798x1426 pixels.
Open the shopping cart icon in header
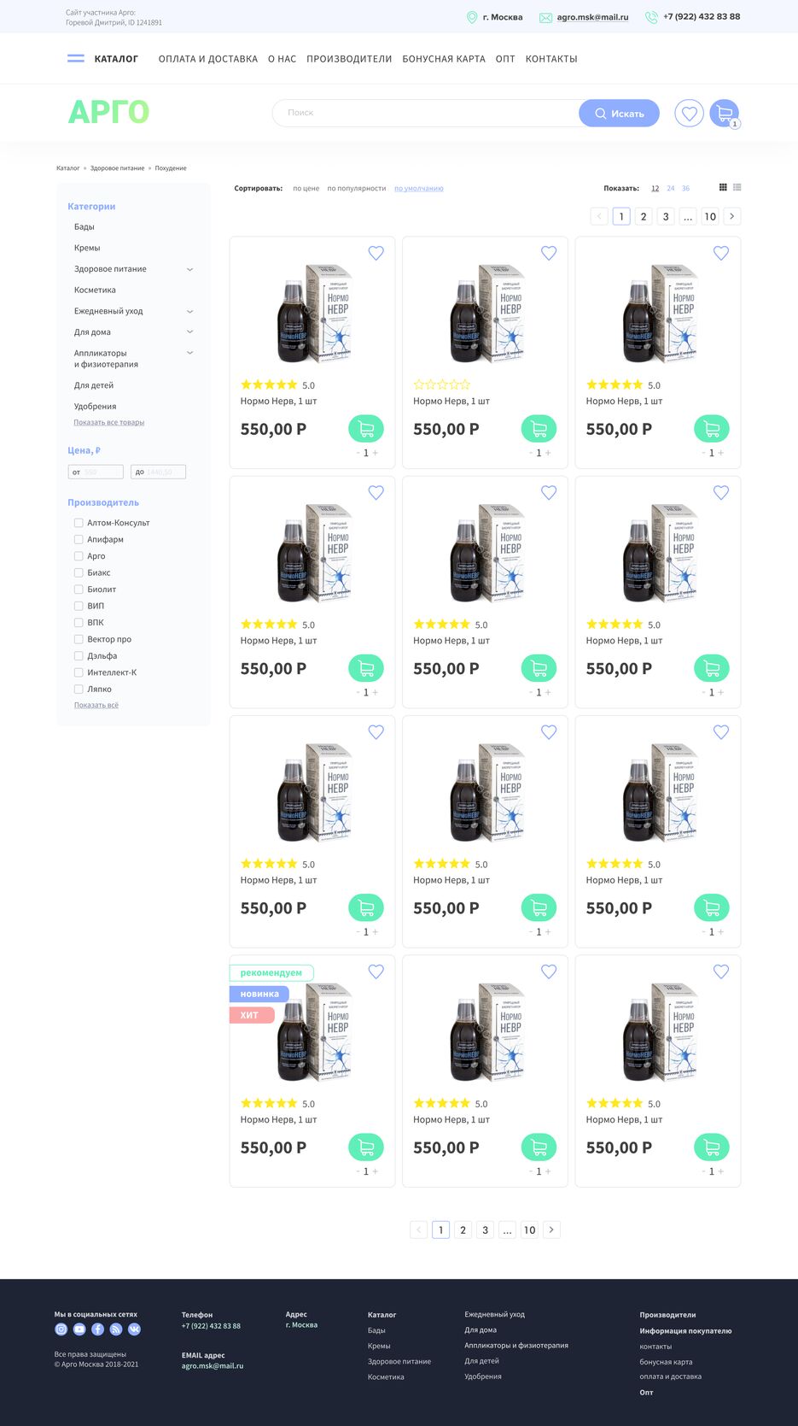click(724, 113)
